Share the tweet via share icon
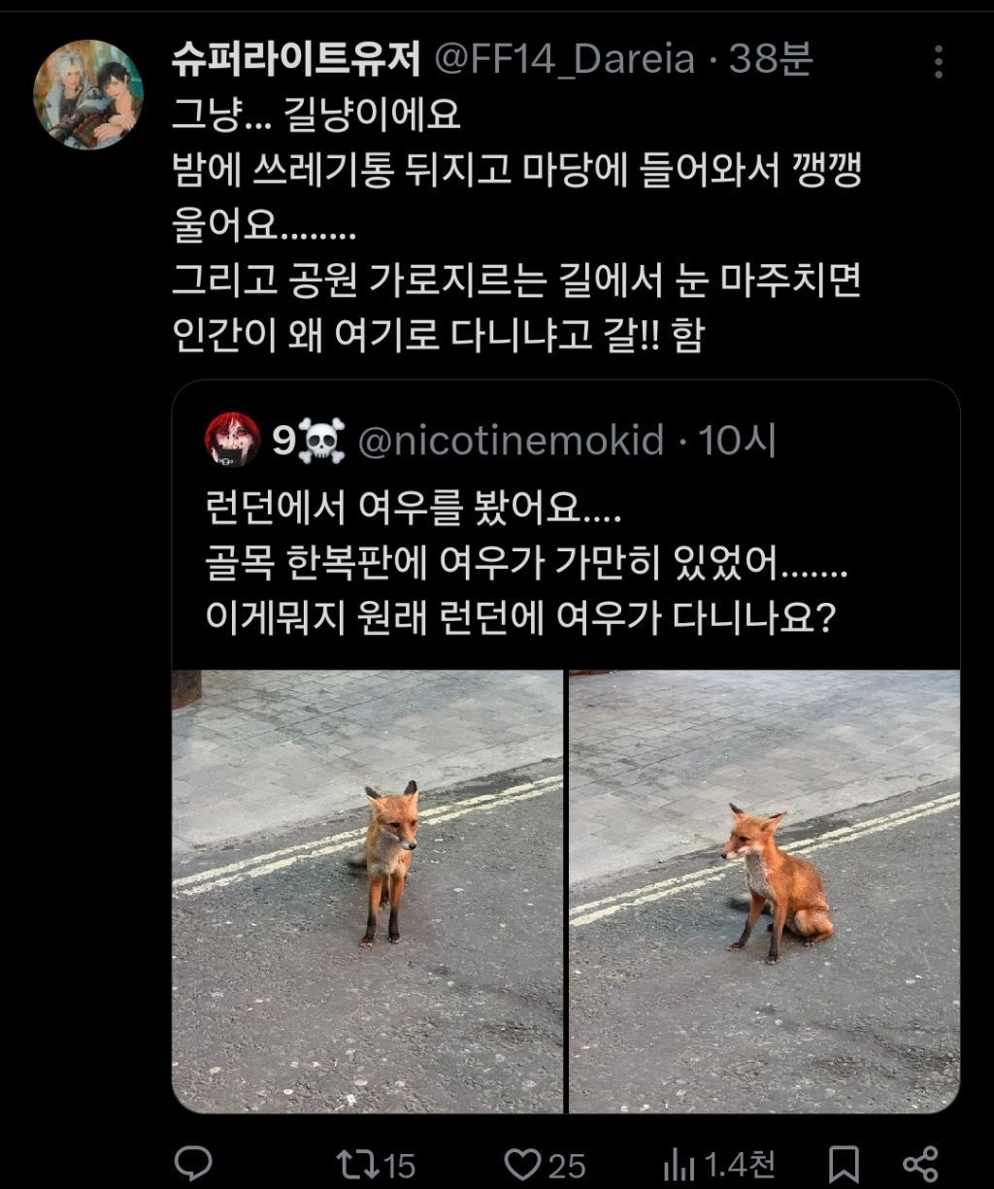The height and width of the screenshot is (1189, 994). 919,1164
